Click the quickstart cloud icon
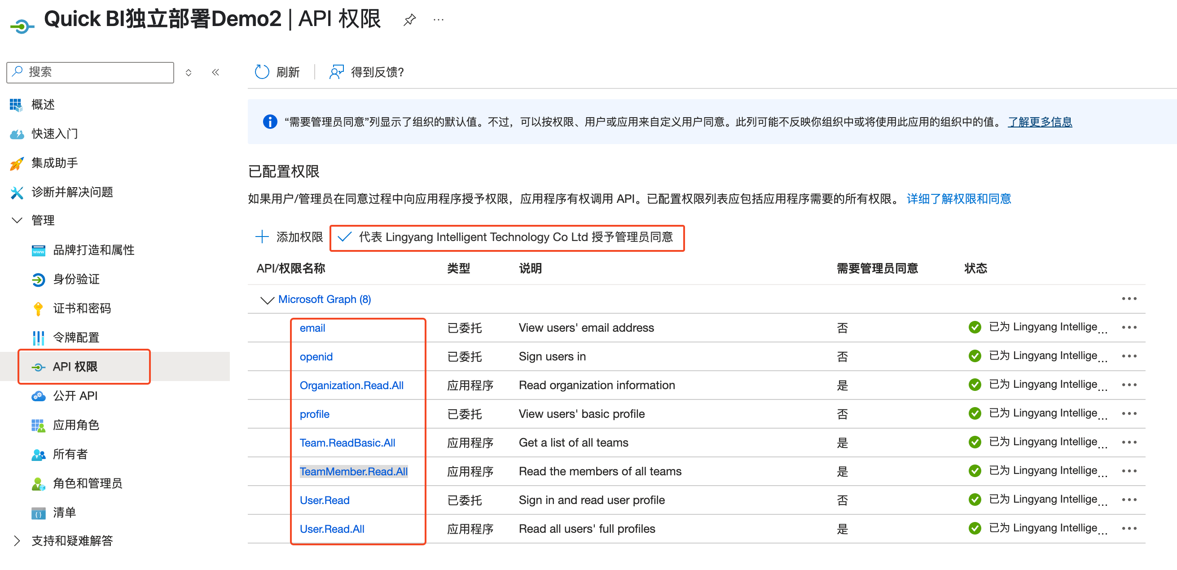Viewport: 1177px width, 570px height. point(17,134)
